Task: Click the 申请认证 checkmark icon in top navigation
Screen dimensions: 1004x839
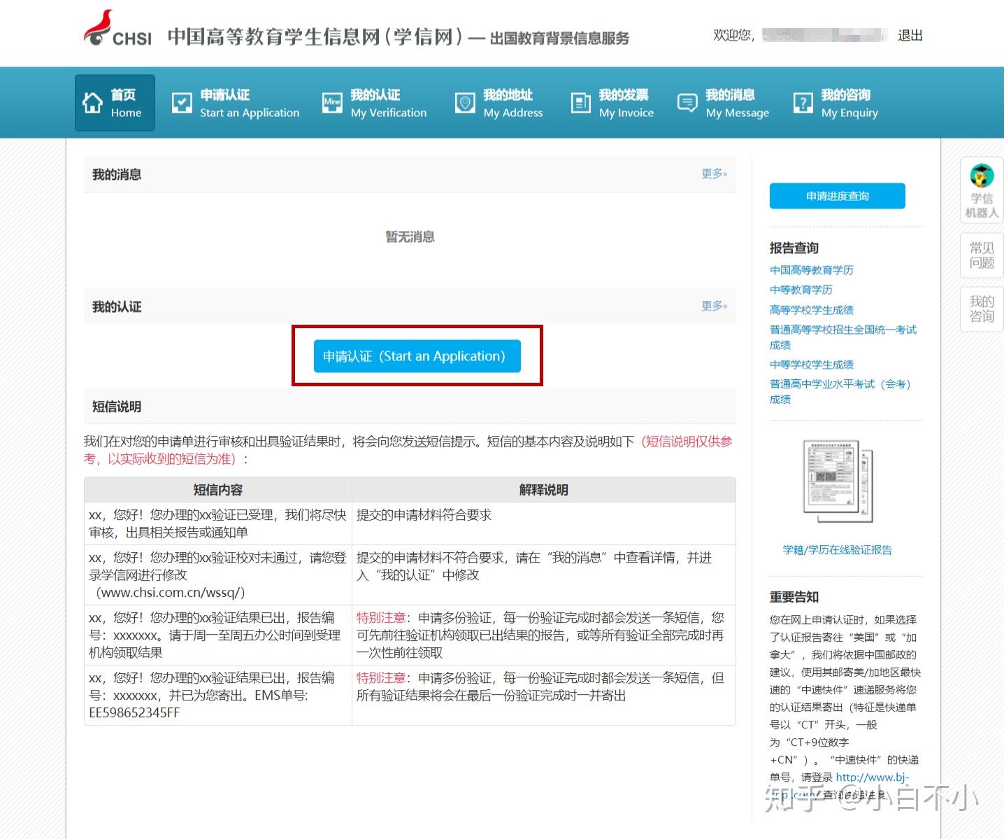Action: pos(182,102)
